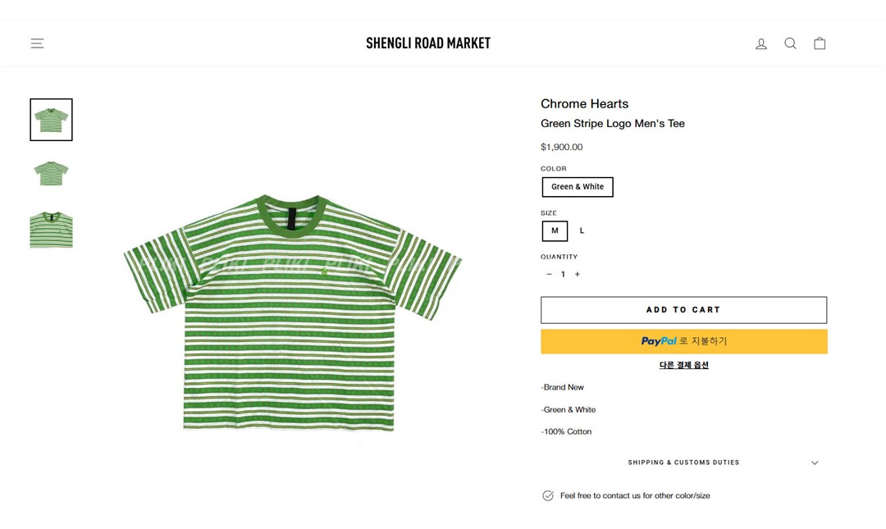The height and width of the screenshot is (529, 886).
Task: Expand Shipping & Customs Duties section
Action: pos(683,463)
